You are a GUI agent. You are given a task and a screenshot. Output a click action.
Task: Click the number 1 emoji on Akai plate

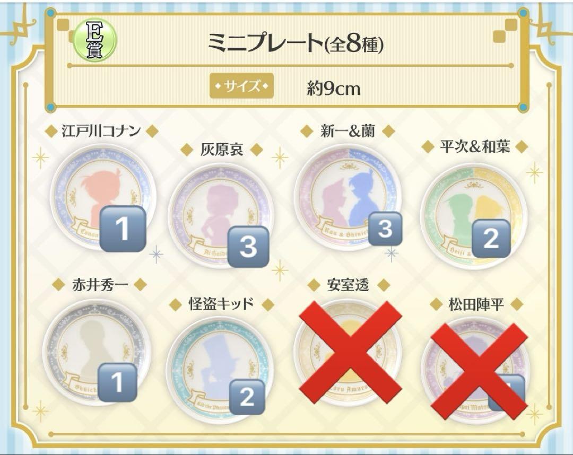click(x=117, y=382)
